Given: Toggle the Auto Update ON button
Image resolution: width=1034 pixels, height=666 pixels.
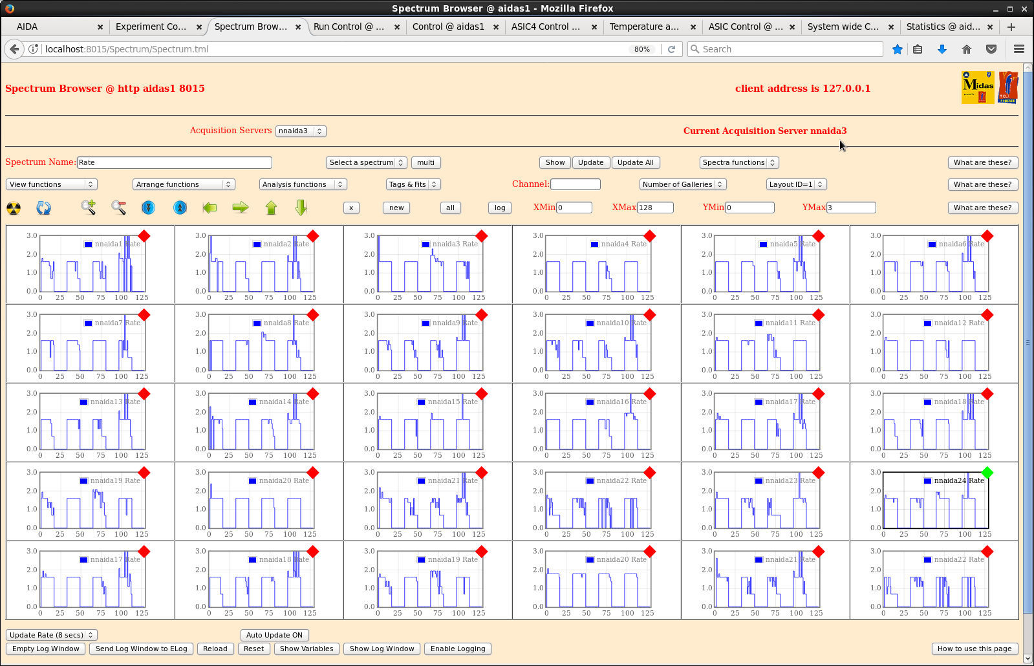Looking at the screenshot, I should 274,635.
